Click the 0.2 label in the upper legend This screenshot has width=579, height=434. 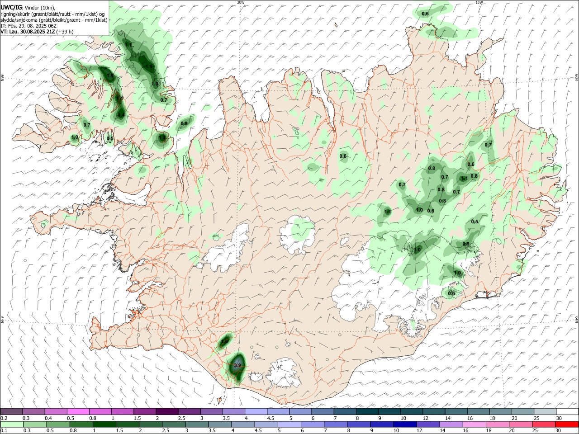[x=4, y=418]
